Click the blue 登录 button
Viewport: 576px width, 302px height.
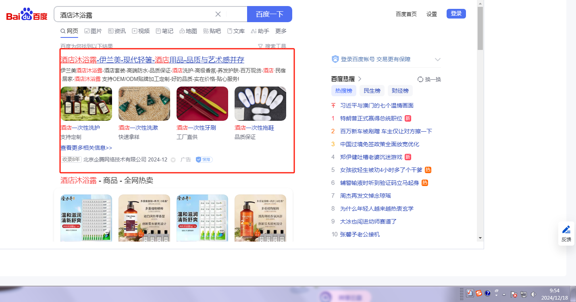[x=456, y=14]
